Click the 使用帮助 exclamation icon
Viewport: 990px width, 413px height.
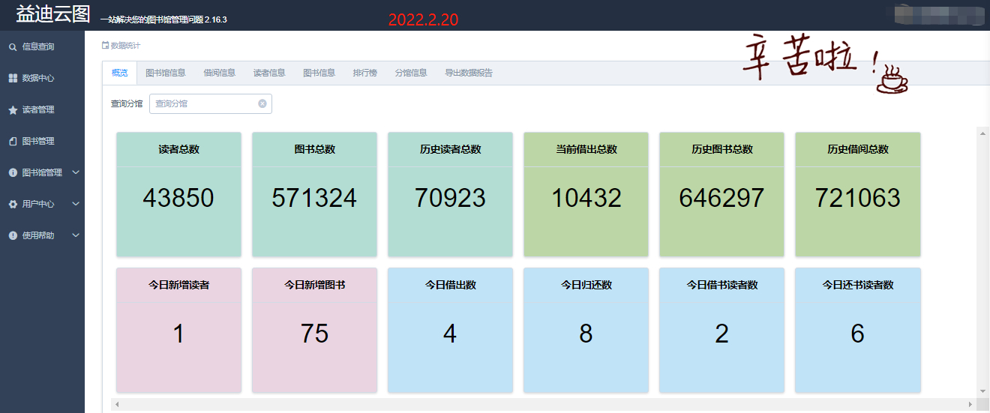pyautogui.click(x=13, y=236)
